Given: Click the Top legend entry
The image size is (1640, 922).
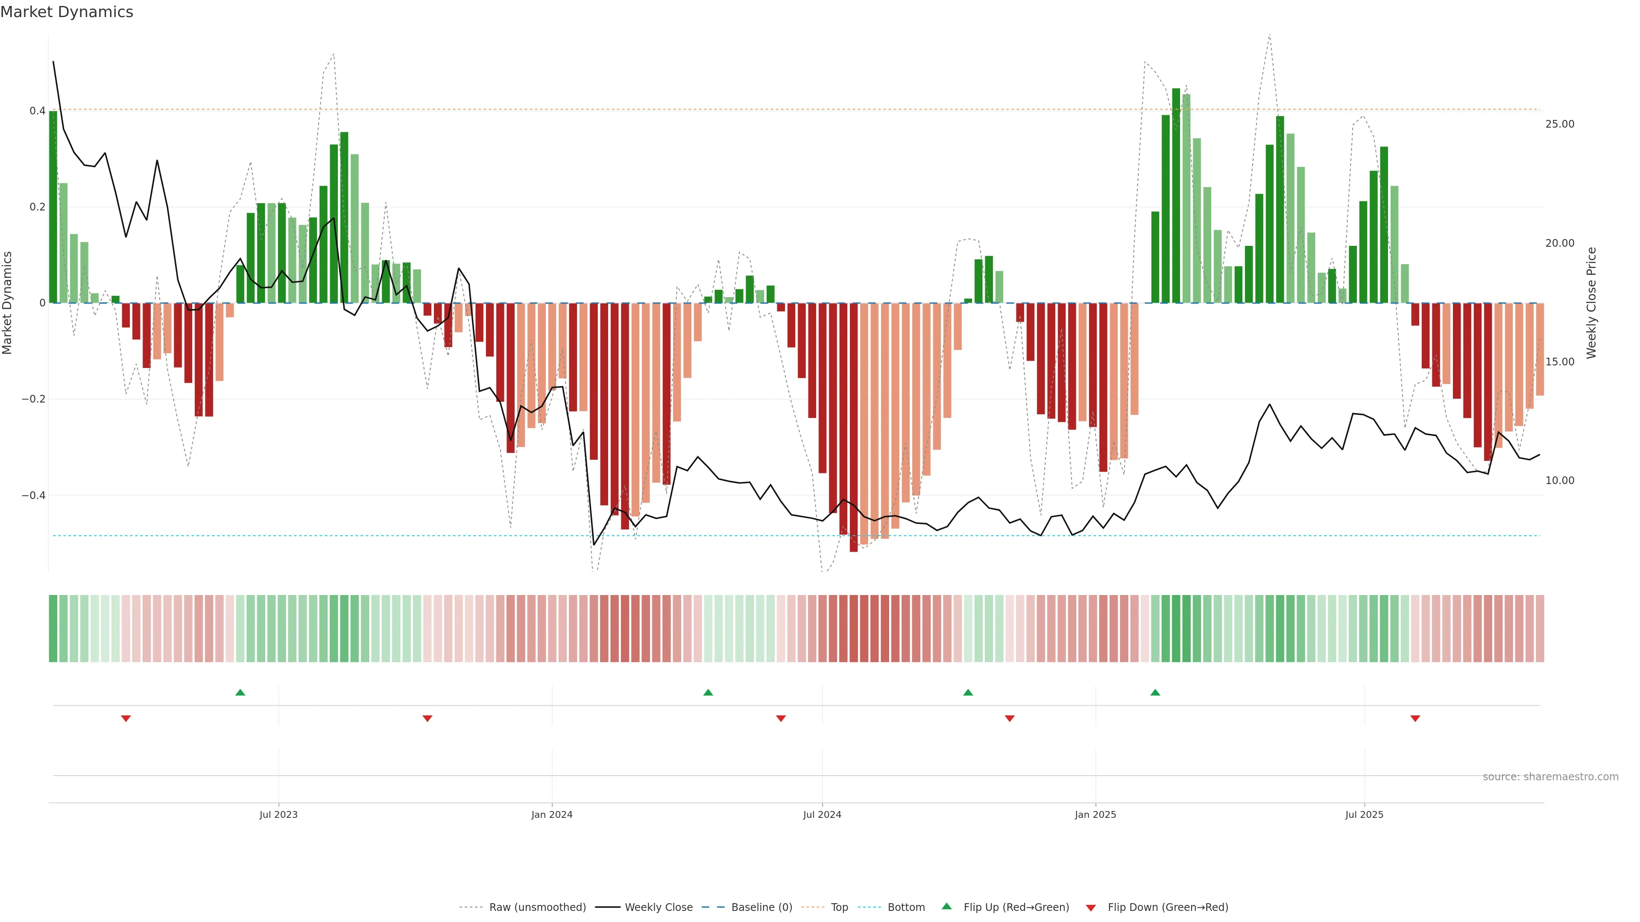Looking at the screenshot, I should pyautogui.click(x=839, y=907).
